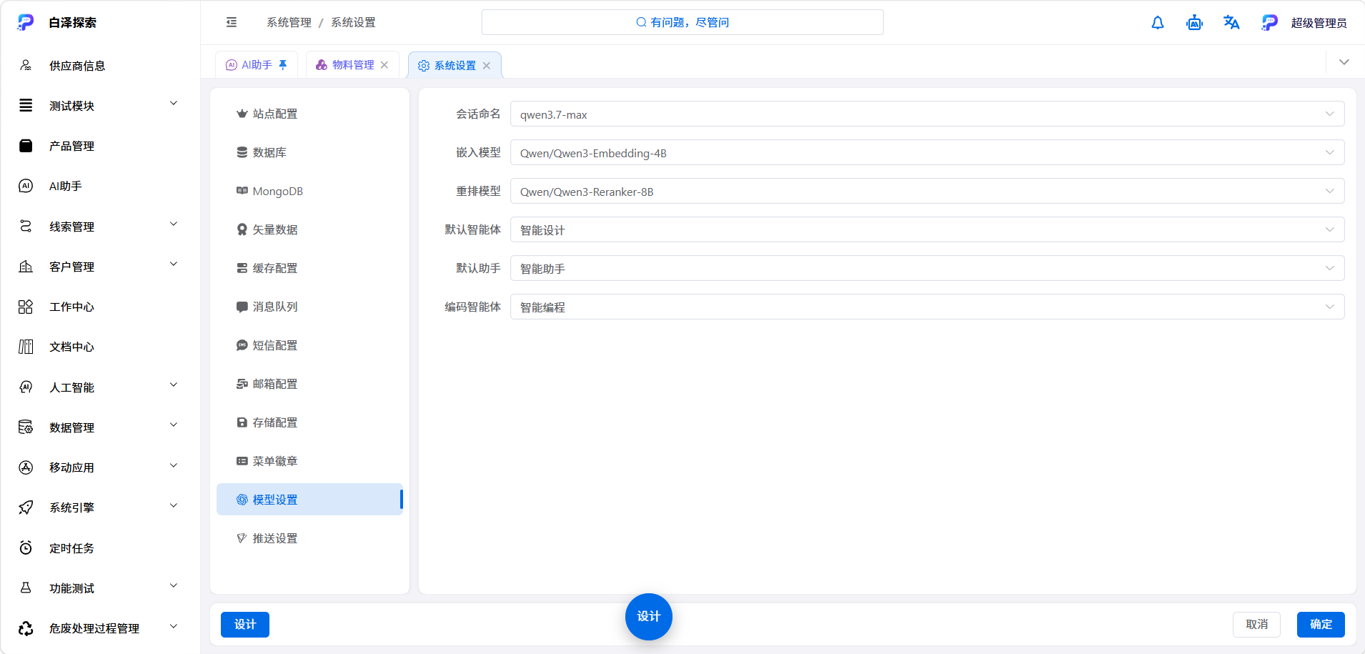The height and width of the screenshot is (654, 1365).
Task: Expand the 系统引擎 menu
Action: point(100,507)
